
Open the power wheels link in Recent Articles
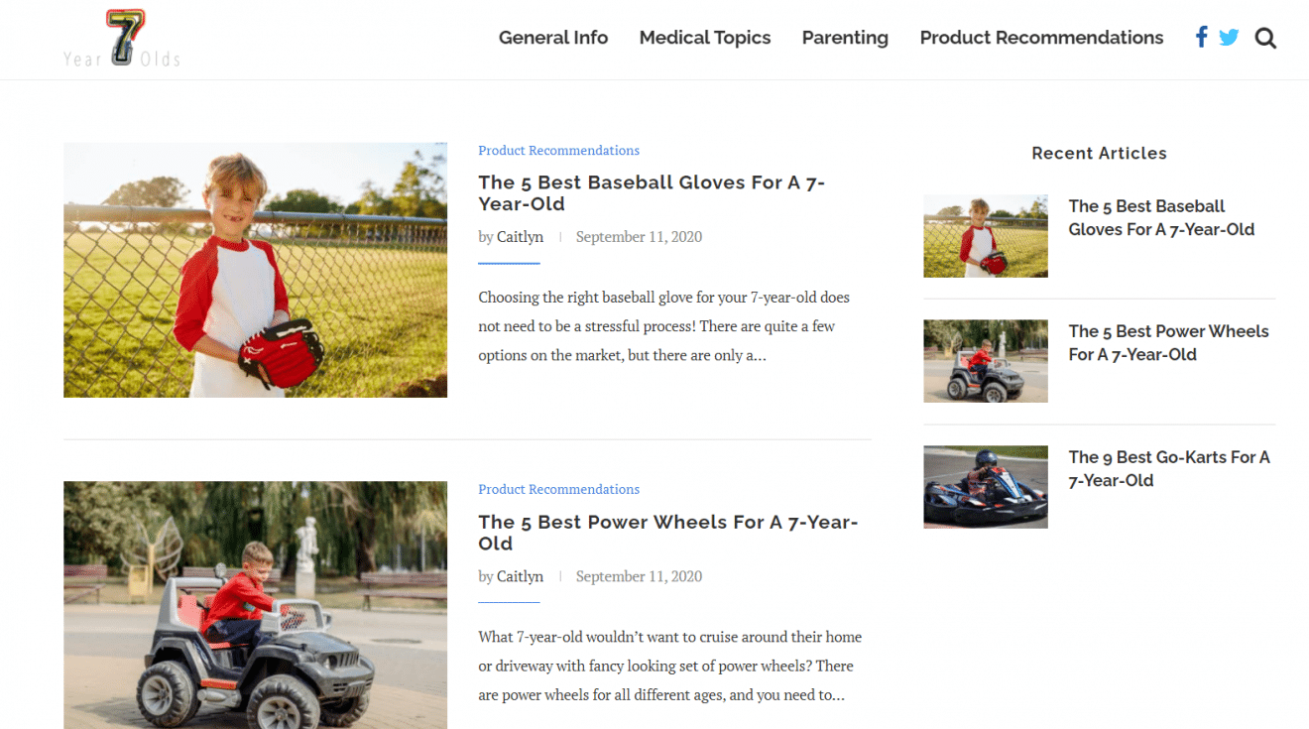(x=1168, y=342)
